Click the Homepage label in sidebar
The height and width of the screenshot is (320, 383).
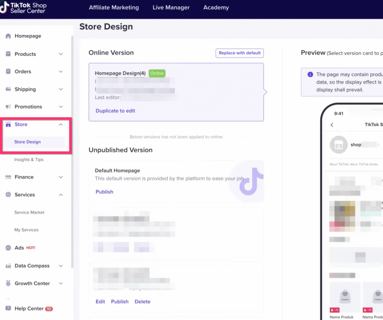(28, 36)
